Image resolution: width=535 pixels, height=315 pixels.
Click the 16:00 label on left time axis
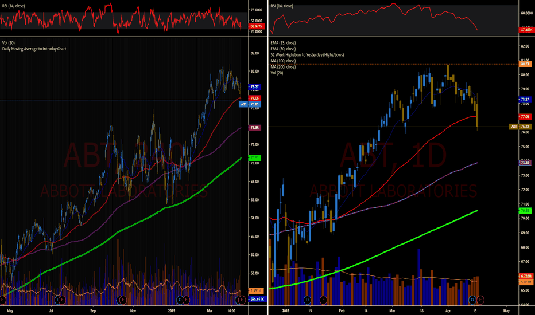(231, 310)
